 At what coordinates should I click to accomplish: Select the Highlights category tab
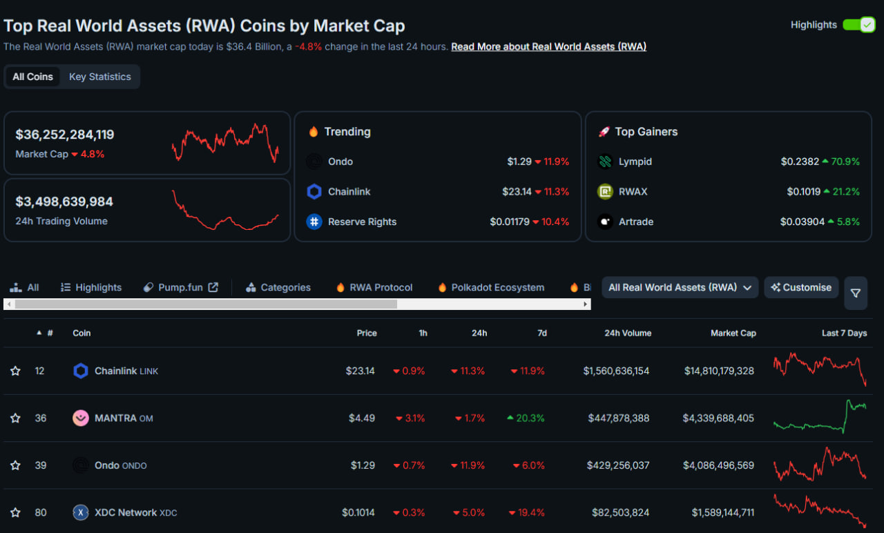pyautogui.click(x=91, y=287)
